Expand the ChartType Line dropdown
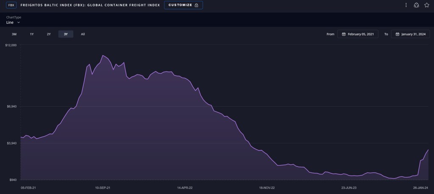 [13, 22]
